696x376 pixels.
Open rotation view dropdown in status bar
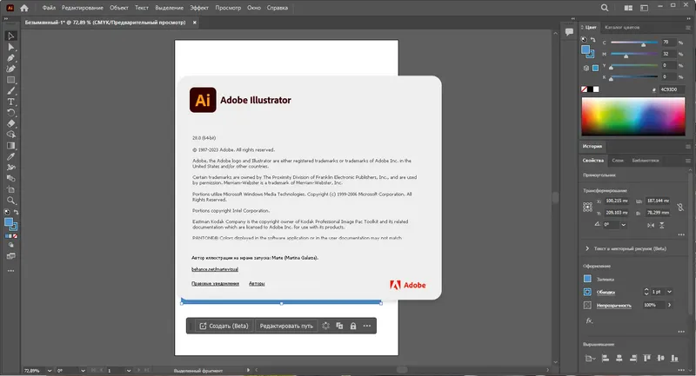[83, 370]
